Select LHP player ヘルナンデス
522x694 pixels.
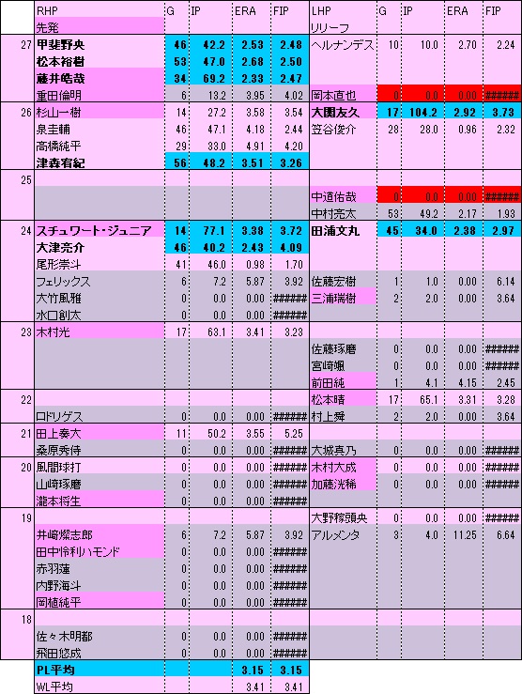tap(343, 44)
